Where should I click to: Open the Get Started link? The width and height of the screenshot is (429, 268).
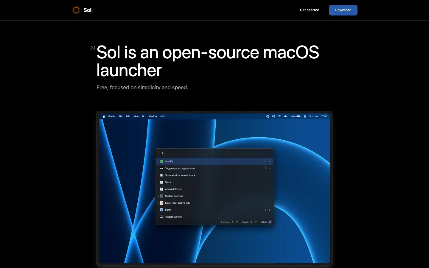click(310, 10)
